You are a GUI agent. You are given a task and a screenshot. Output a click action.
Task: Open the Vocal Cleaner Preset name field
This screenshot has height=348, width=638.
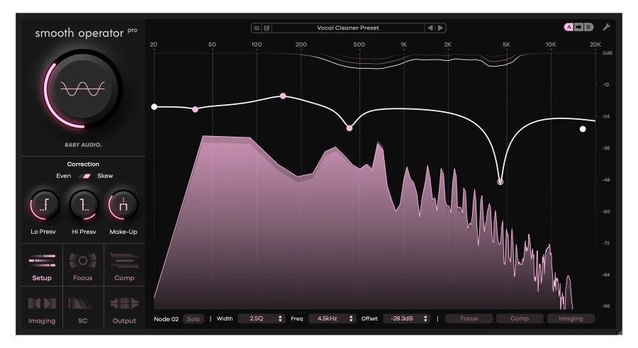348,28
